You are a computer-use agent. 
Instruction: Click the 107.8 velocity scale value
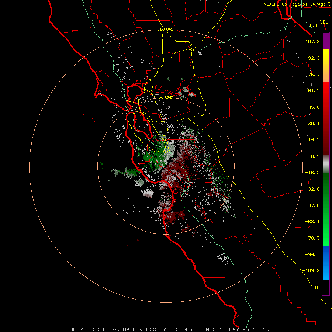(x=312, y=41)
